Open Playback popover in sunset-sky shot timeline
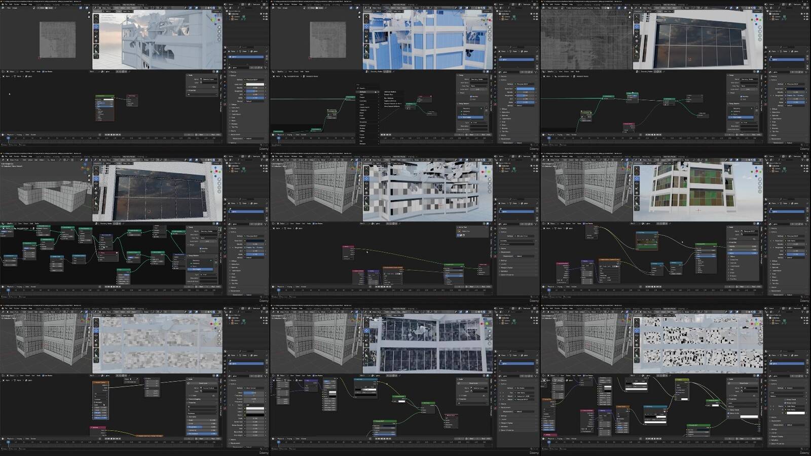This screenshot has width=811, height=456. pos(10,134)
